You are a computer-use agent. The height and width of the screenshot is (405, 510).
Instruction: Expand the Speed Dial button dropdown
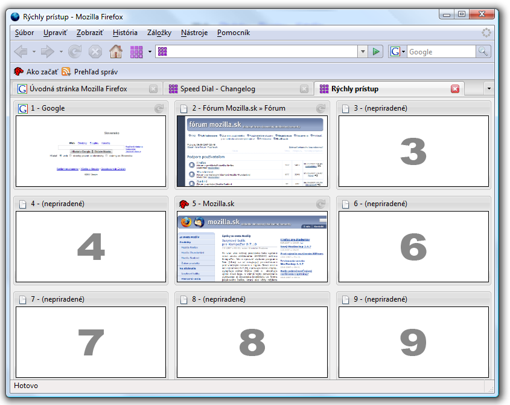point(150,51)
